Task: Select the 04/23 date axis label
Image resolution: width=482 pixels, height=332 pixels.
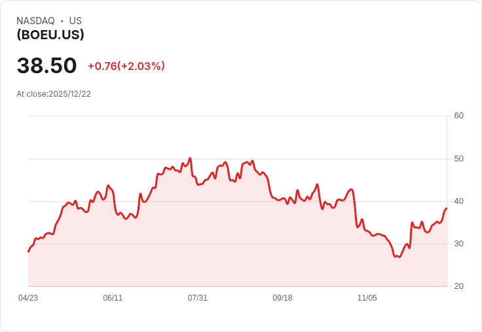Action: point(28,298)
